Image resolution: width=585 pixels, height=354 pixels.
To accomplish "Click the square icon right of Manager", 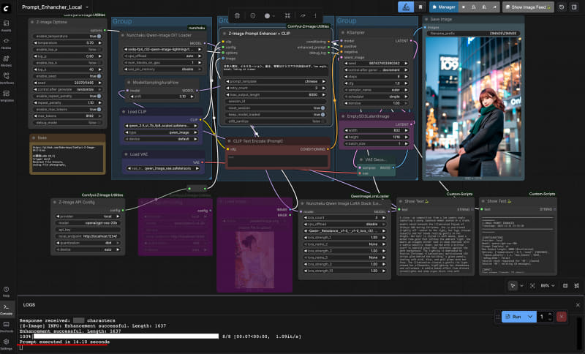I will [464, 7].
